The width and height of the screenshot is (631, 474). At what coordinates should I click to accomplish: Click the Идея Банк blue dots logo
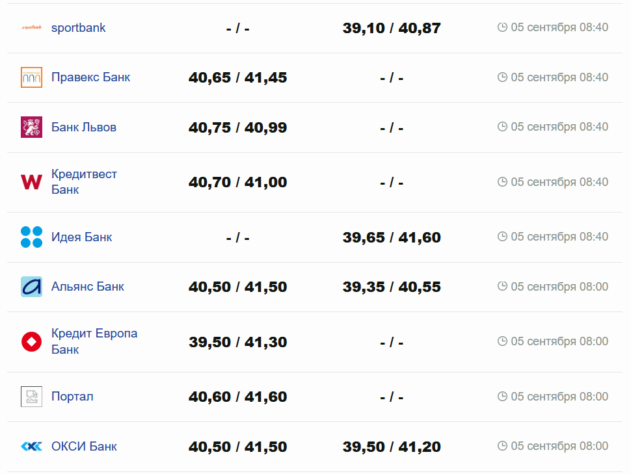click(x=31, y=237)
